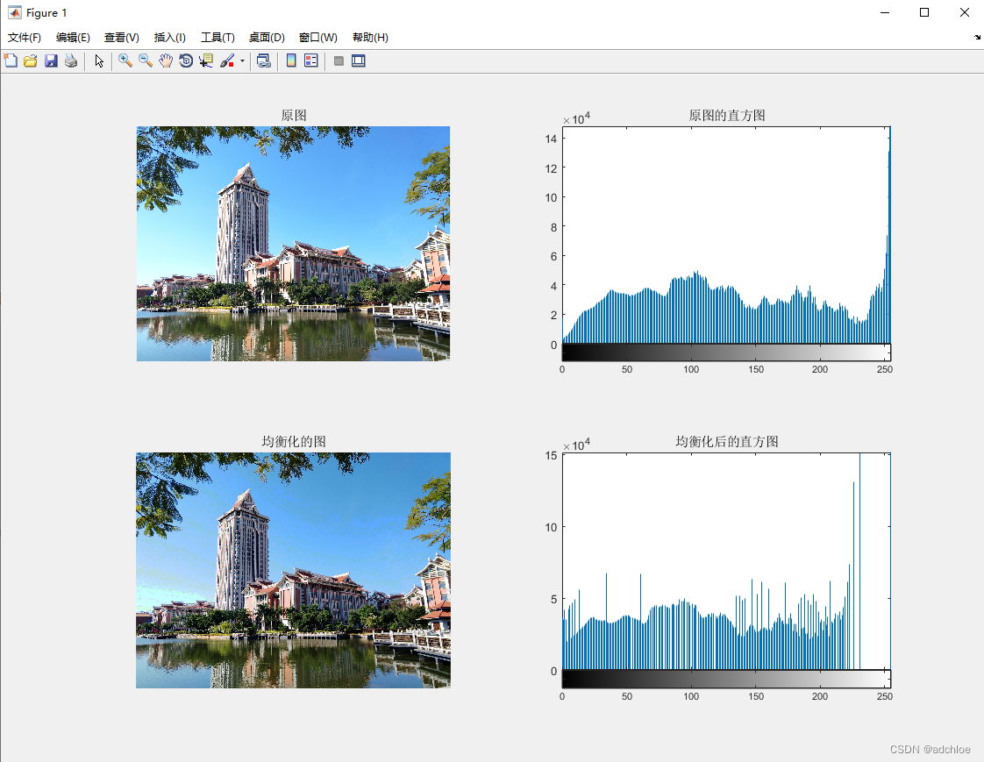Click the 原图的直方图 histogram plot
Screen dimensions: 984x762
click(726, 235)
